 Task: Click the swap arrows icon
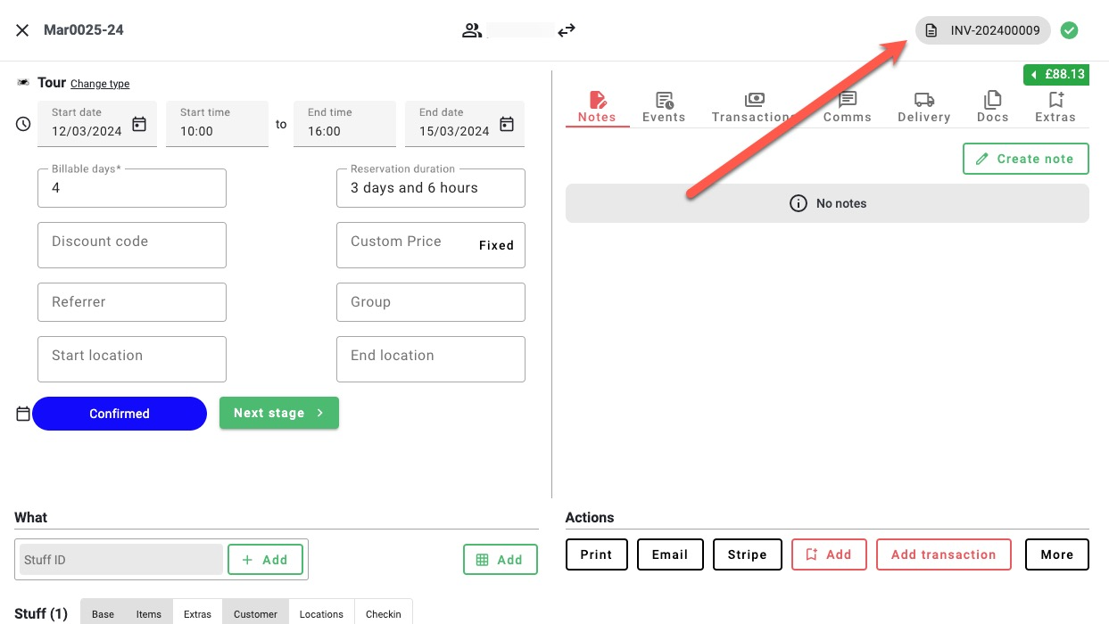pyautogui.click(x=567, y=30)
